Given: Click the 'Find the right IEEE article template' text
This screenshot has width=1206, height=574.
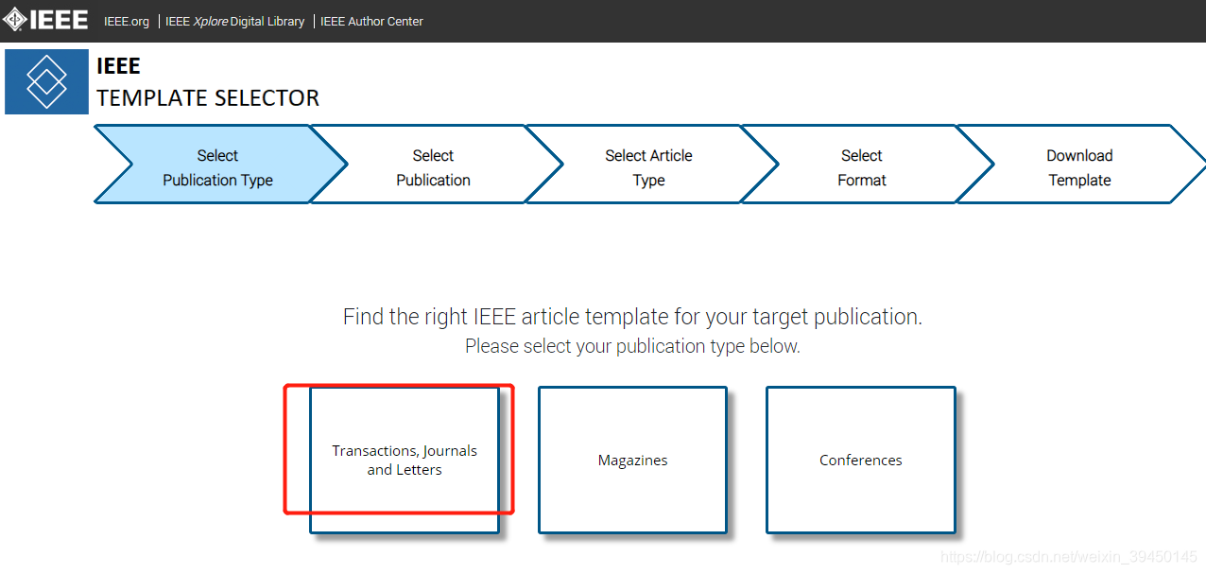Looking at the screenshot, I should [x=632, y=316].
